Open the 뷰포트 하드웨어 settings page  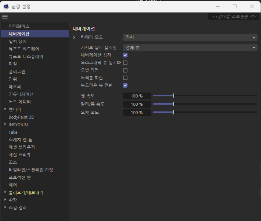[24, 49]
